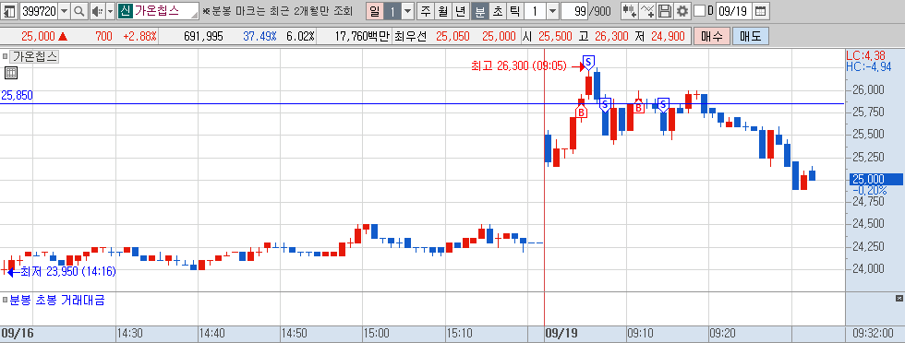Switch to 년 (yearly) chart

[x=461, y=10]
